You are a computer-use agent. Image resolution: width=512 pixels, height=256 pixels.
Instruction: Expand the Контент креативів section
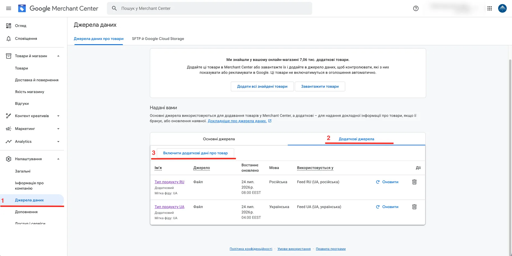pyautogui.click(x=58, y=116)
